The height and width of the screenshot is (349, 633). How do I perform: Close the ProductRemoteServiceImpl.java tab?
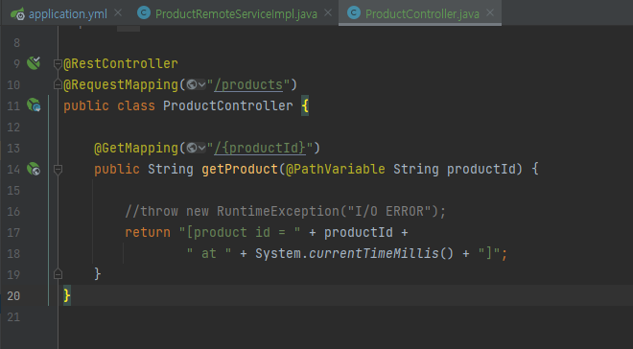coord(328,12)
